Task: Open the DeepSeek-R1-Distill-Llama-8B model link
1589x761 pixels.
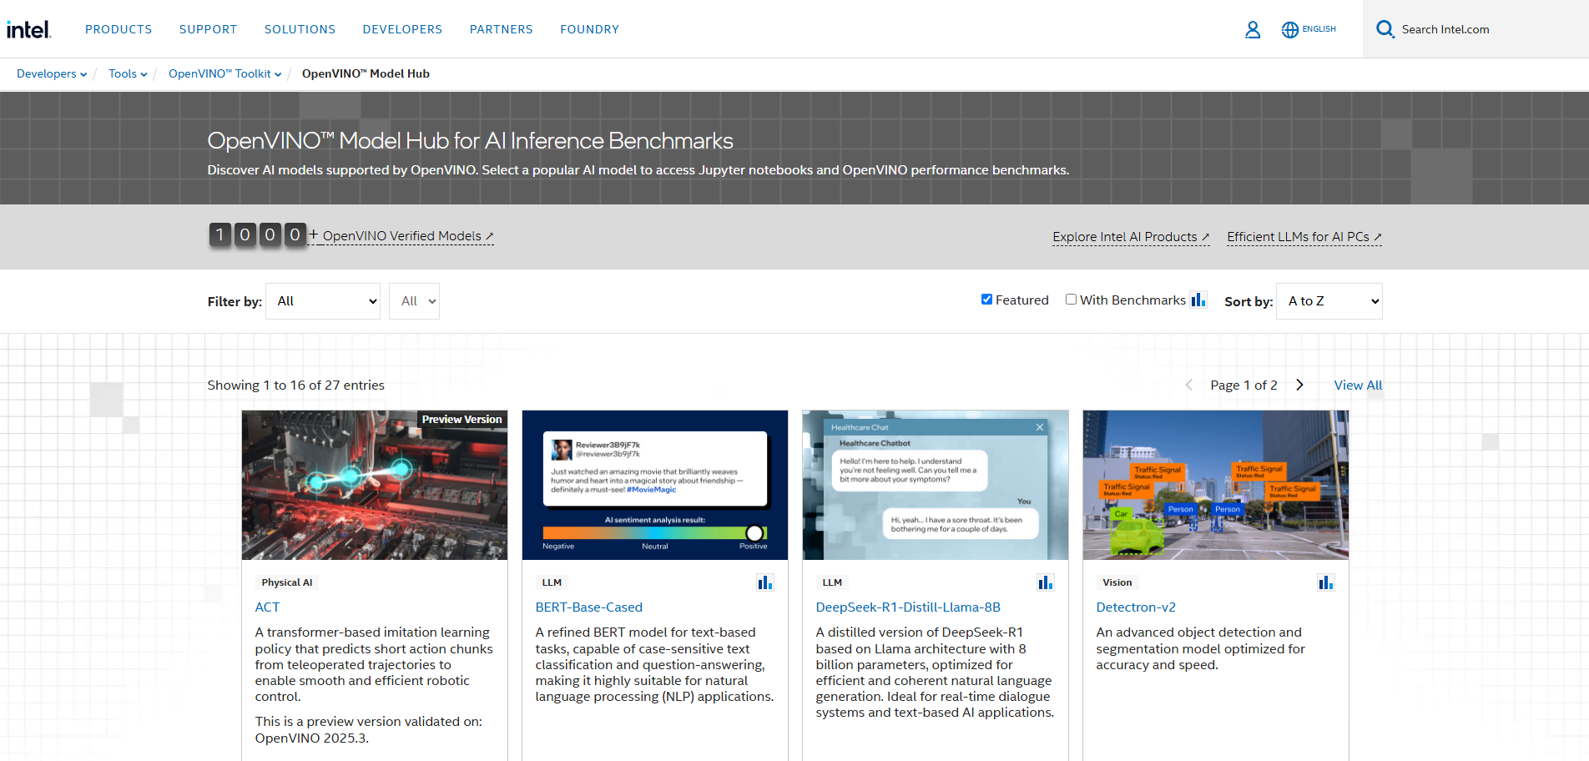Action: 908,607
